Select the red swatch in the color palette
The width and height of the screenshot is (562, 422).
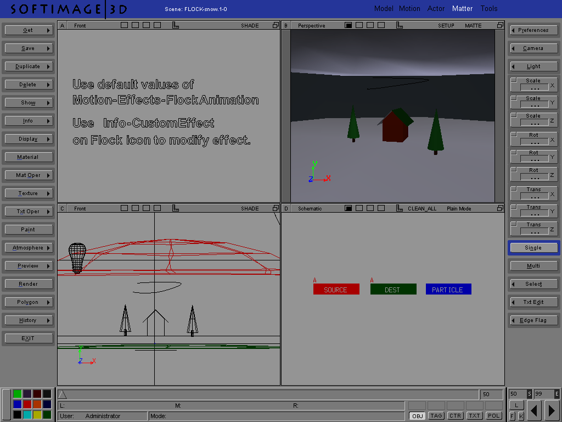pos(27,404)
